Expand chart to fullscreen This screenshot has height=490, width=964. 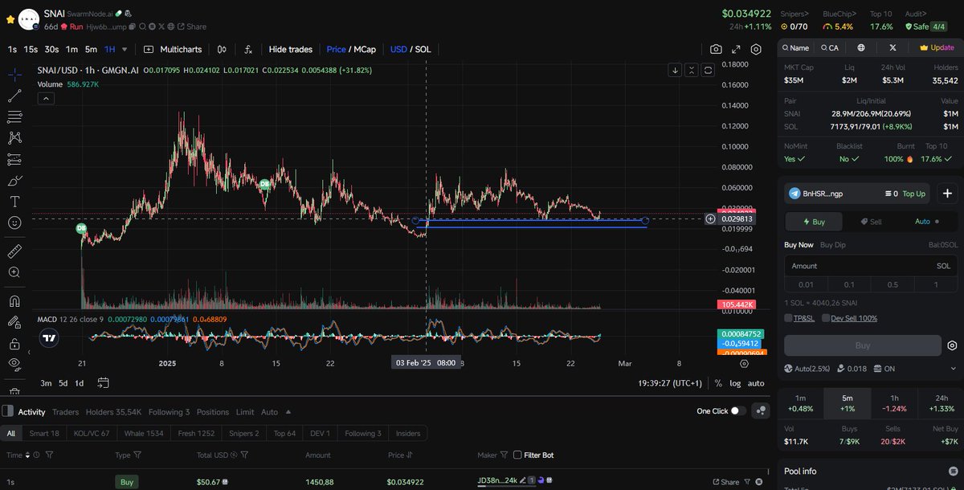tap(735, 49)
